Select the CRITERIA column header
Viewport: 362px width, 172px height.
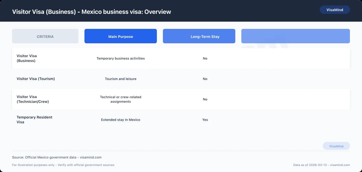[45, 36]
